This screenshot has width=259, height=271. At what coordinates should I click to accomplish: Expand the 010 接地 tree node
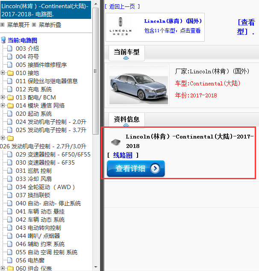click(x=3, y=73)
